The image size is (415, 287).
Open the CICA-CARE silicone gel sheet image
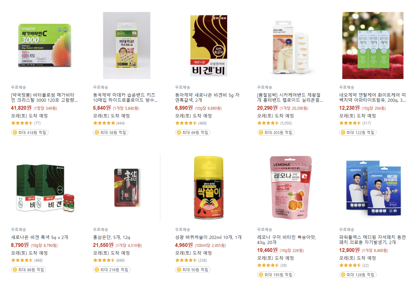291,46
